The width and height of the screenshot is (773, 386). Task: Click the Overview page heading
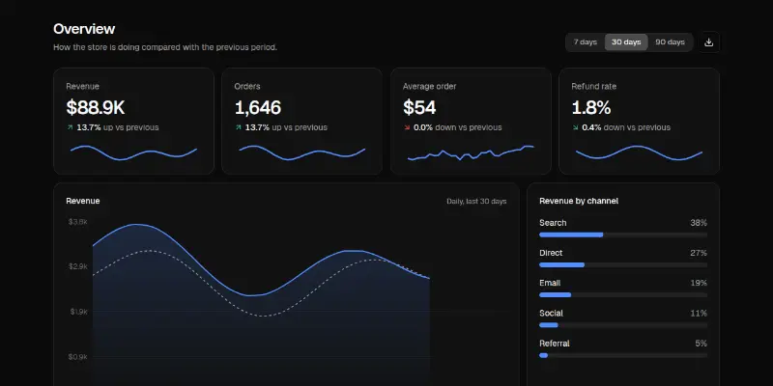coord(84,29)
